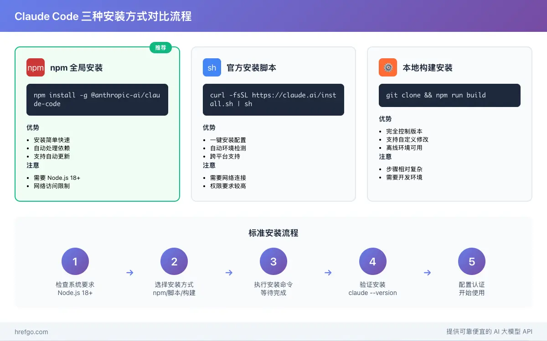Click the 官方安装脚本 card heading
The image size is (547, 341).
click(x=251, y=68)
